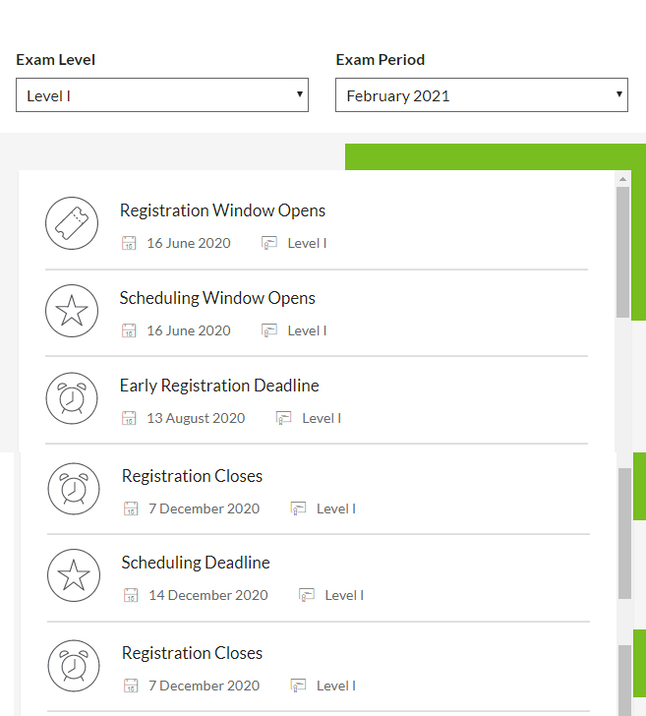This screenshot has width=646, height=716.
Task: Click the star icon beside Scheduling Window Opens
Action: click(x=72, y=311)
